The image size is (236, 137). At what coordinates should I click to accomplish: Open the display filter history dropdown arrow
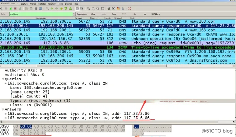point(74,14)
